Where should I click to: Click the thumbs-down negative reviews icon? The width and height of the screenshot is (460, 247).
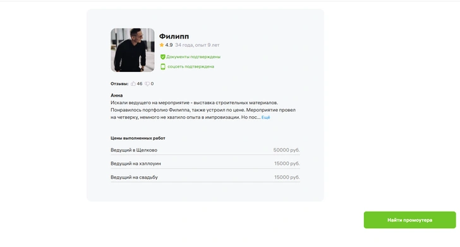click(x=147, y=84)
